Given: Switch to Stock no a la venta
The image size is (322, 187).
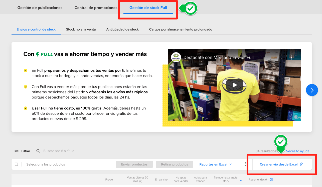Looking at the screenshot, I should click(81, 29).
